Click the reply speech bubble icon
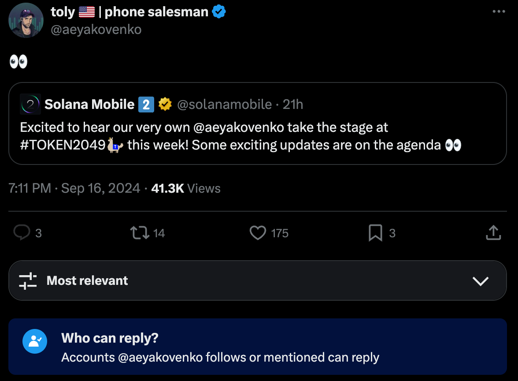The image size is (518, 381). pyautogui.click(x=21, y=232)
